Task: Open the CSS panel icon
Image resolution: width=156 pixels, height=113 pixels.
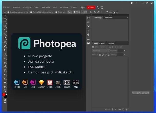Action: (88, 39)
